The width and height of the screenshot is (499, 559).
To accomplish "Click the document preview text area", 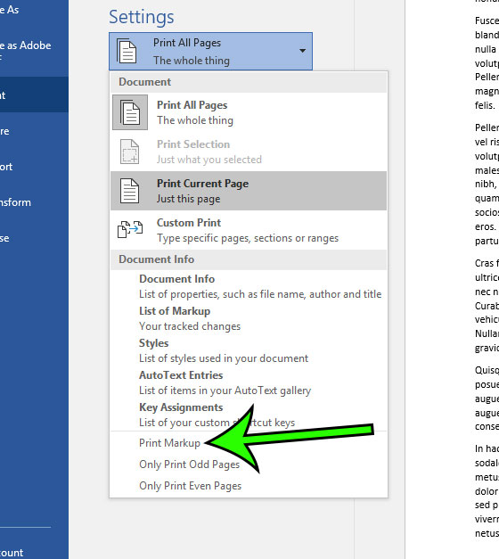I will click(x=487, y=278).
